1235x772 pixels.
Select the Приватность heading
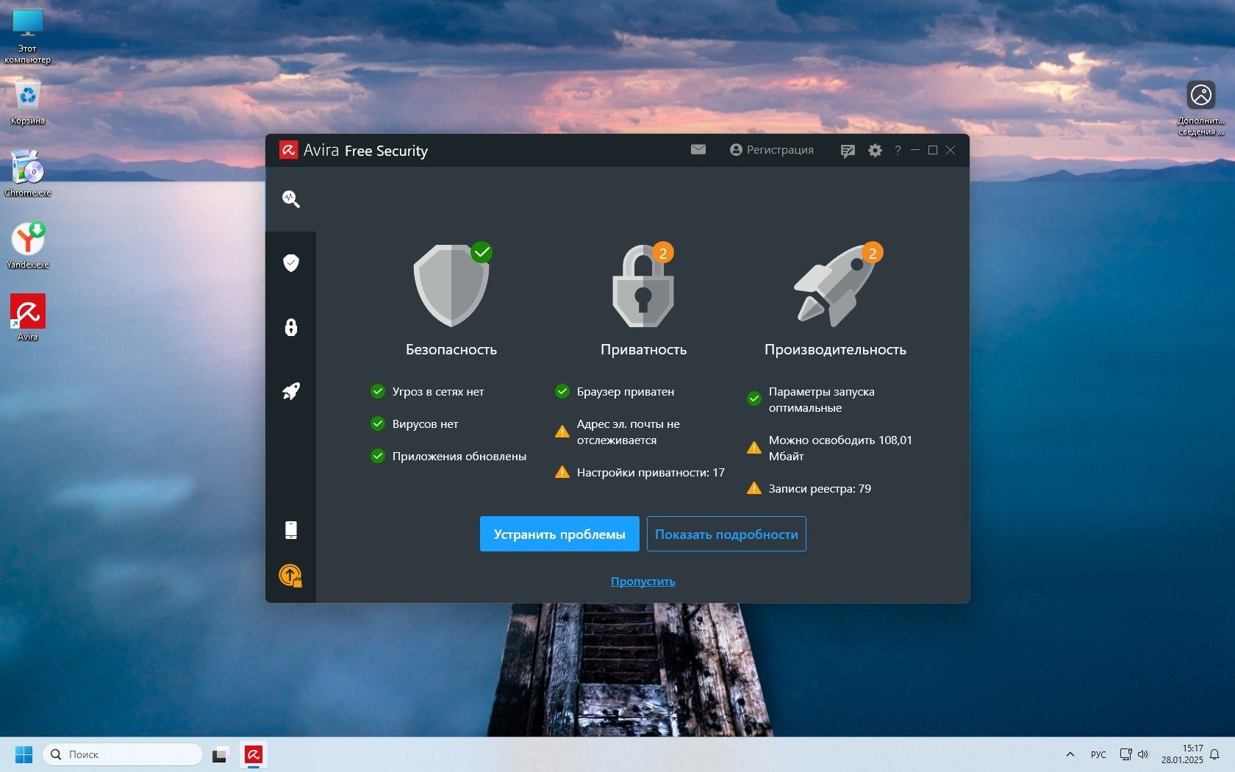643,349
